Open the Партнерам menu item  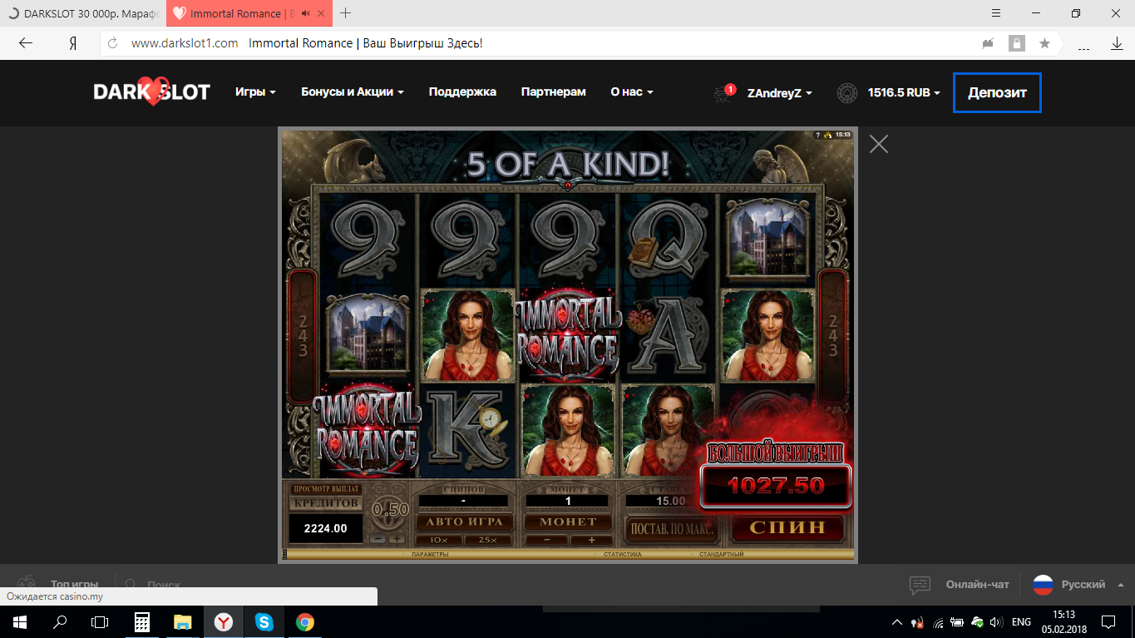[554, 92]
